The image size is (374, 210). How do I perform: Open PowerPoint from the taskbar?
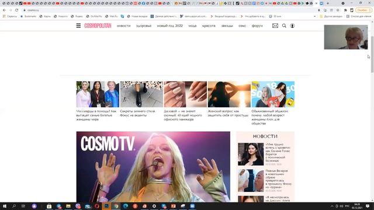(x=173, y=206)
